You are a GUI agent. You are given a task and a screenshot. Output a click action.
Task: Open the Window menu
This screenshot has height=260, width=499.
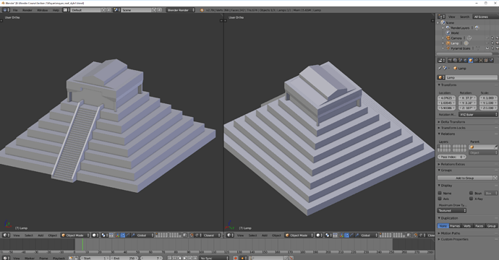43,10
